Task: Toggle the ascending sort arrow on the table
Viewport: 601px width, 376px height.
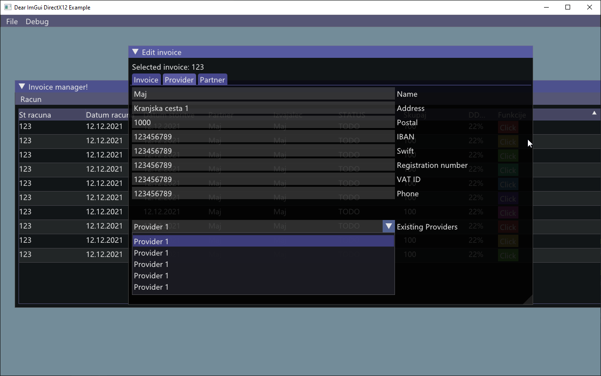Action: click(x=594, y=113)
